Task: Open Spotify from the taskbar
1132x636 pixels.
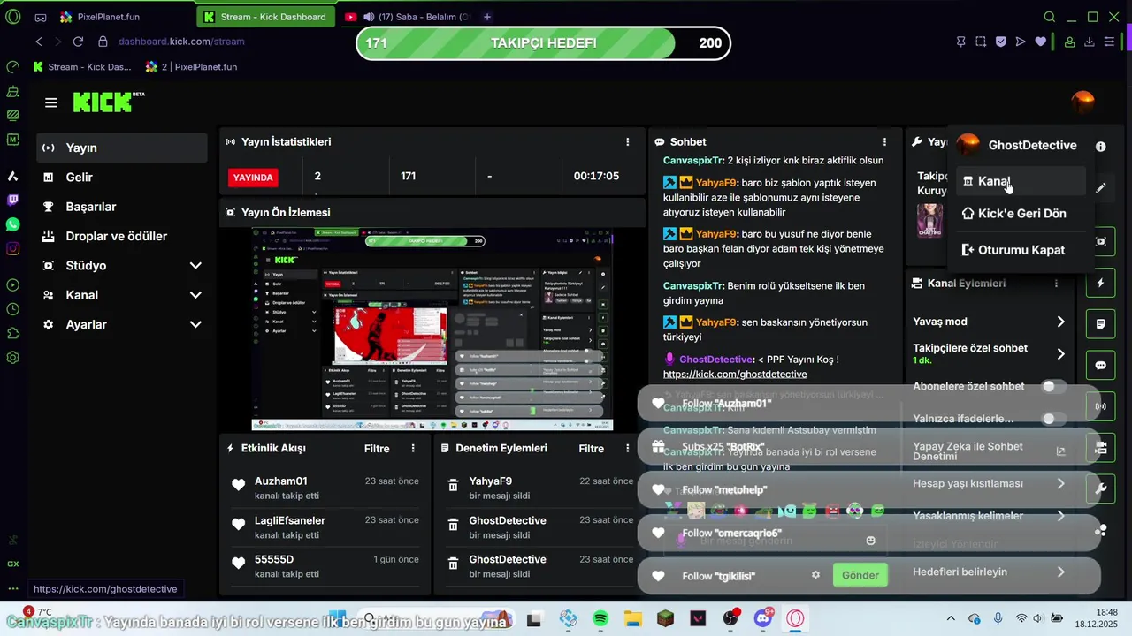Action: tap(600, 618)
